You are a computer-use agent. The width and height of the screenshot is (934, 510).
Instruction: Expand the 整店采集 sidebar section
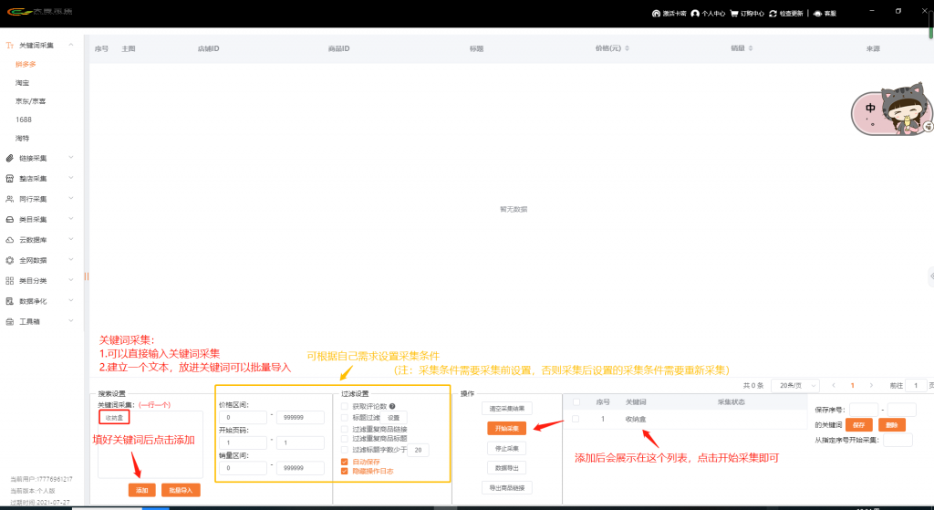click(x=71, y=178)
